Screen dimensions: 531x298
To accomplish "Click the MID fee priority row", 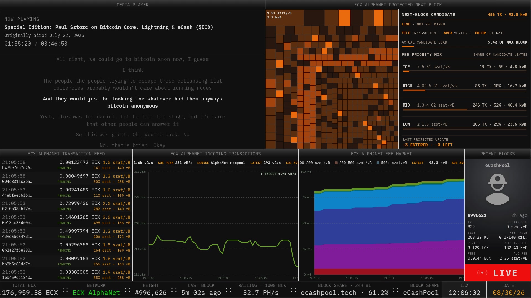I will (464, 106).
